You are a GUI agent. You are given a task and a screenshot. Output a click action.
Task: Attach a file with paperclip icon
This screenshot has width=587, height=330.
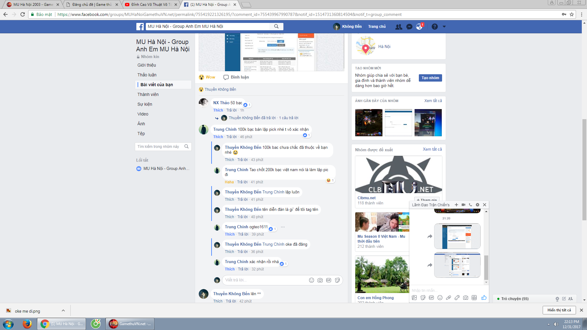[x=449, y=298]
